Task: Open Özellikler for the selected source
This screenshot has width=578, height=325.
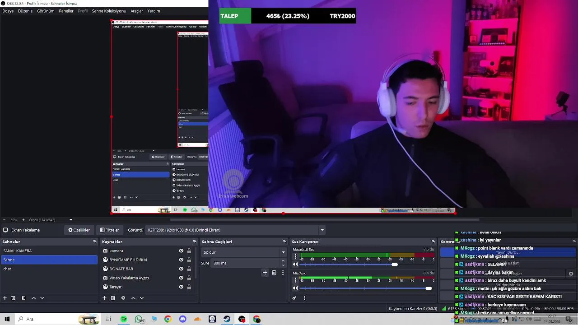Action: (x=79, y=230)
